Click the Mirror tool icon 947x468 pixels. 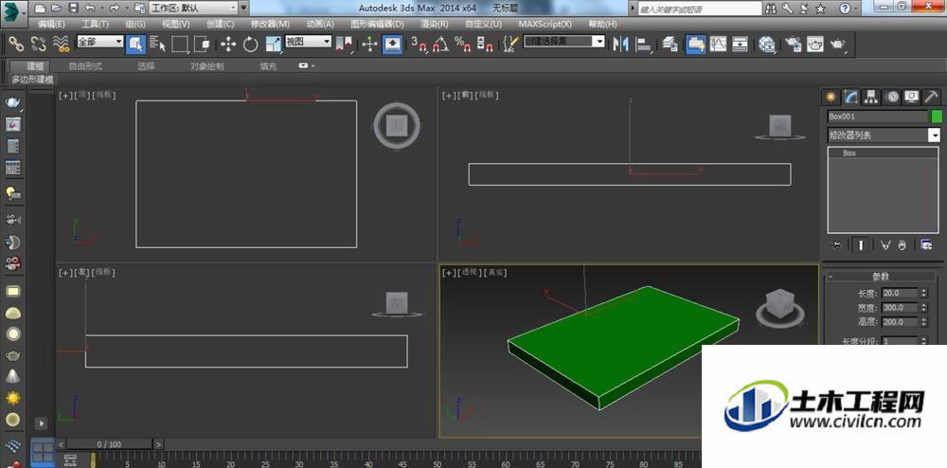coord(620,45)
